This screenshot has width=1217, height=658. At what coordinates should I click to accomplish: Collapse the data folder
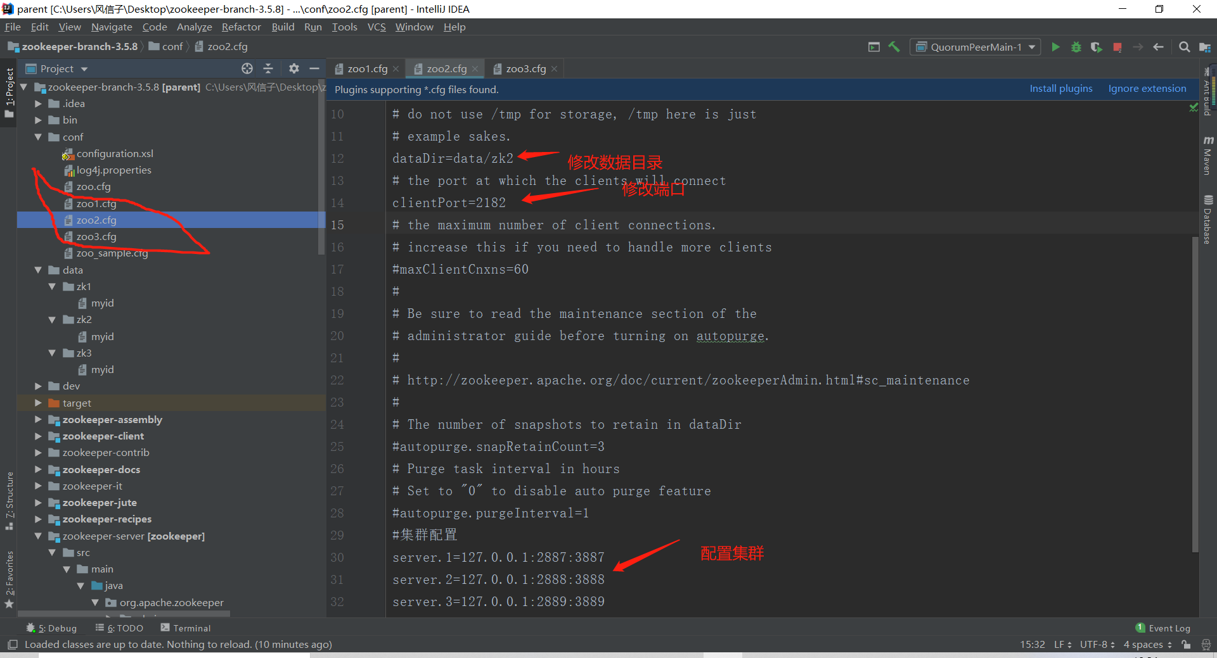[38, 270]
